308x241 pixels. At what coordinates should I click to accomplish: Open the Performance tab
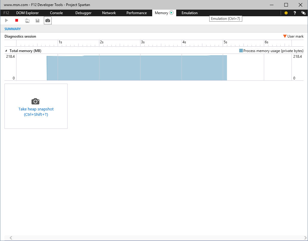[137, 13]
